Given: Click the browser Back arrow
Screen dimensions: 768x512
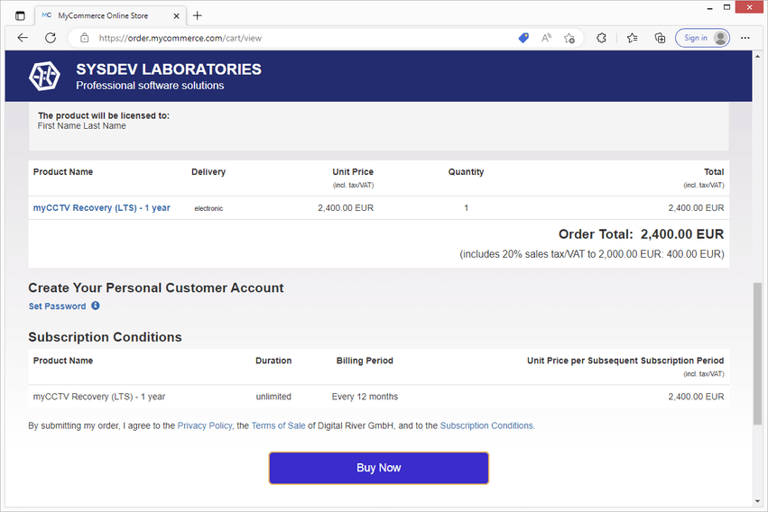Looking at the screenshot, I should 23,38.
